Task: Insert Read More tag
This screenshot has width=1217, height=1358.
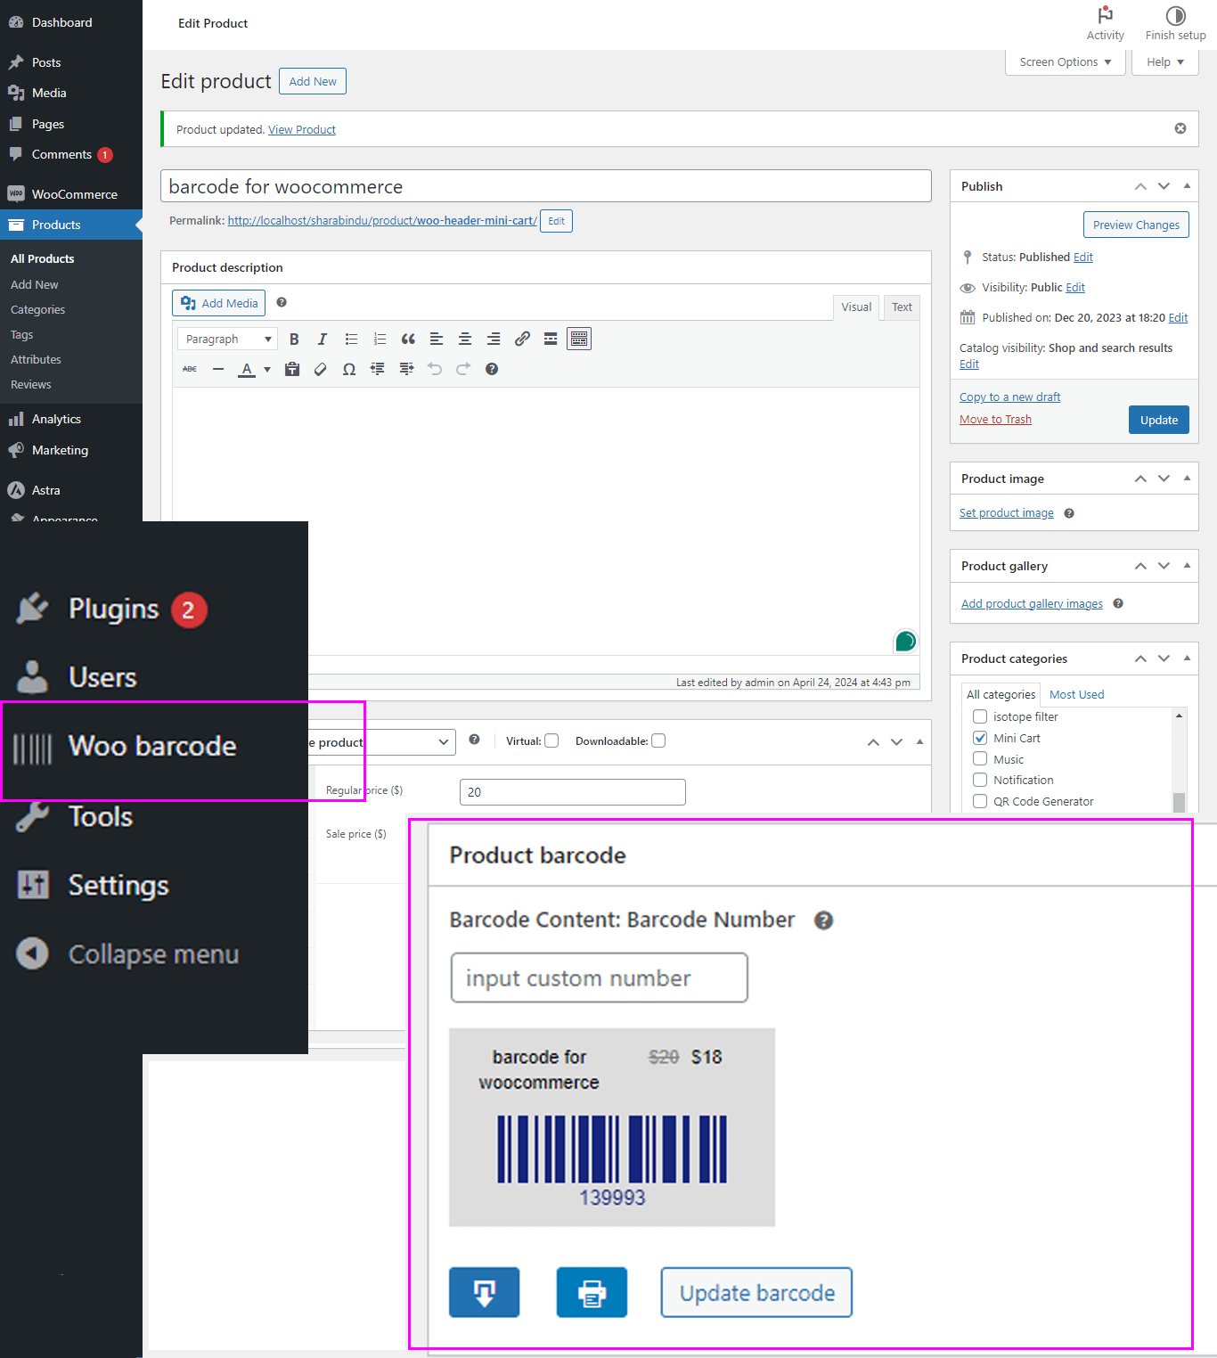Action: (551, 339)
